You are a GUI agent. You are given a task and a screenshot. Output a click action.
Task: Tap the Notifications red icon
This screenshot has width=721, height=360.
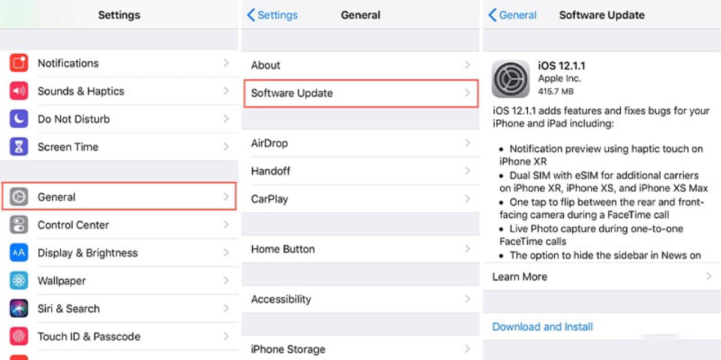click(x=19, y=63)
